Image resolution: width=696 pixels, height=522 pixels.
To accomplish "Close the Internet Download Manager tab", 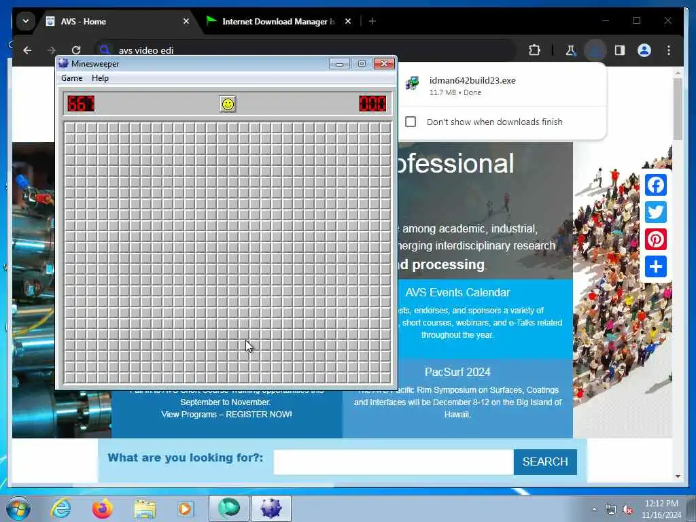I will 348,21.
